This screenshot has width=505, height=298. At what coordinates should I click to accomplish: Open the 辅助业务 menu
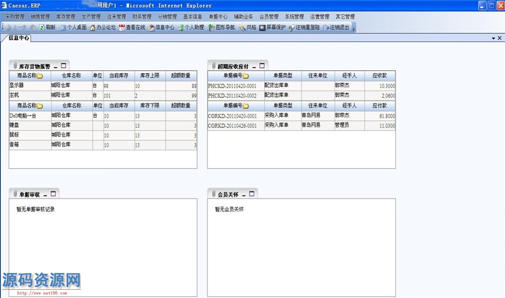pyautogui.click(x=243, y=17)
